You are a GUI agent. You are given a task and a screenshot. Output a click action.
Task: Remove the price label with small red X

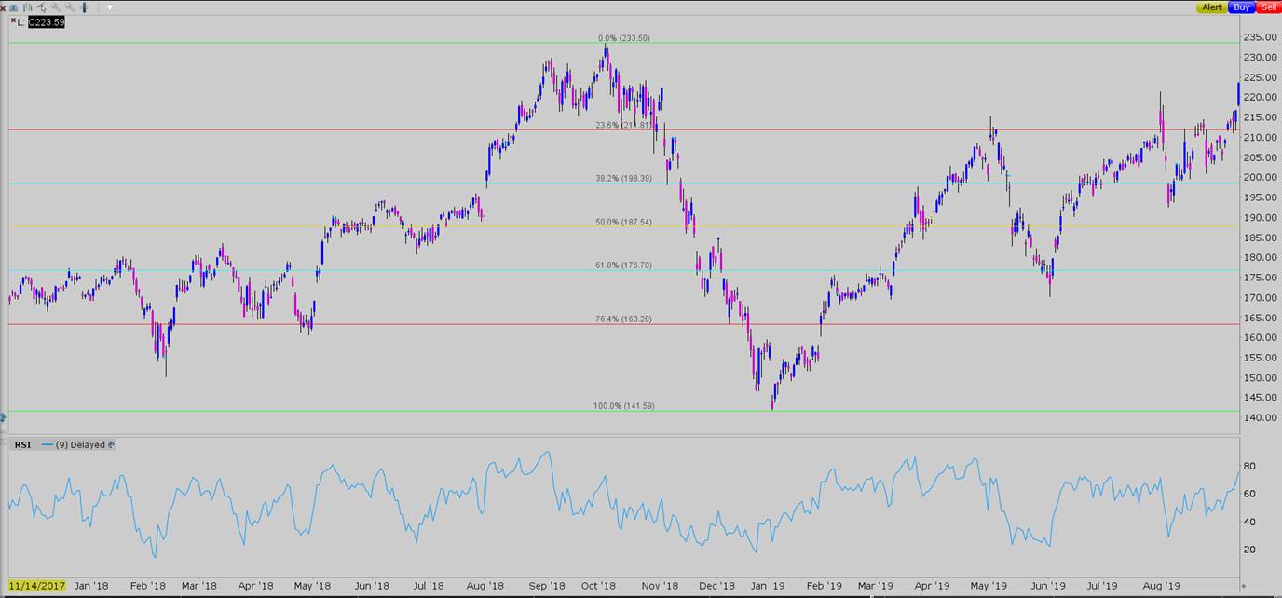(x=13, y=20)
